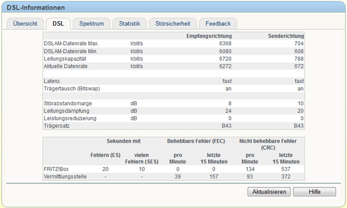The width and height of the screenshot is (347, 208).
Task: Click the FRITZ!Box CRC value 537
Action: 286,169
